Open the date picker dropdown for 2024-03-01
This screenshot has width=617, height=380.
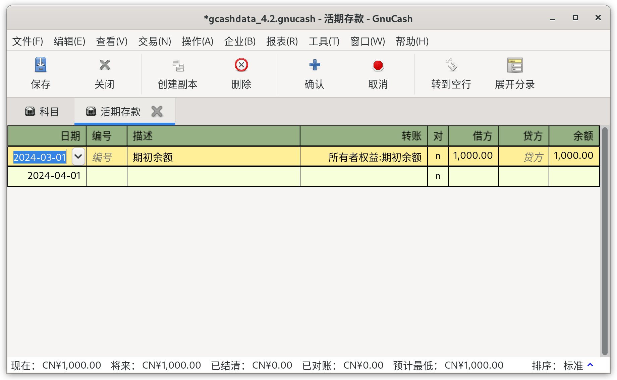(78, 156)
